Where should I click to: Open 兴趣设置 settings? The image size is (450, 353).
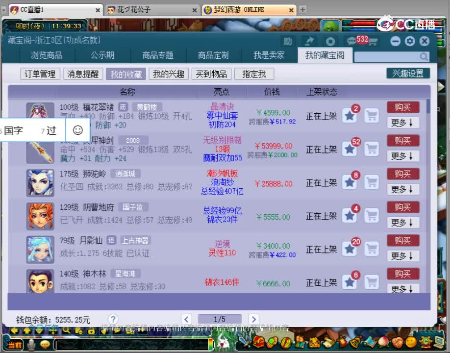tap(408, 74)
